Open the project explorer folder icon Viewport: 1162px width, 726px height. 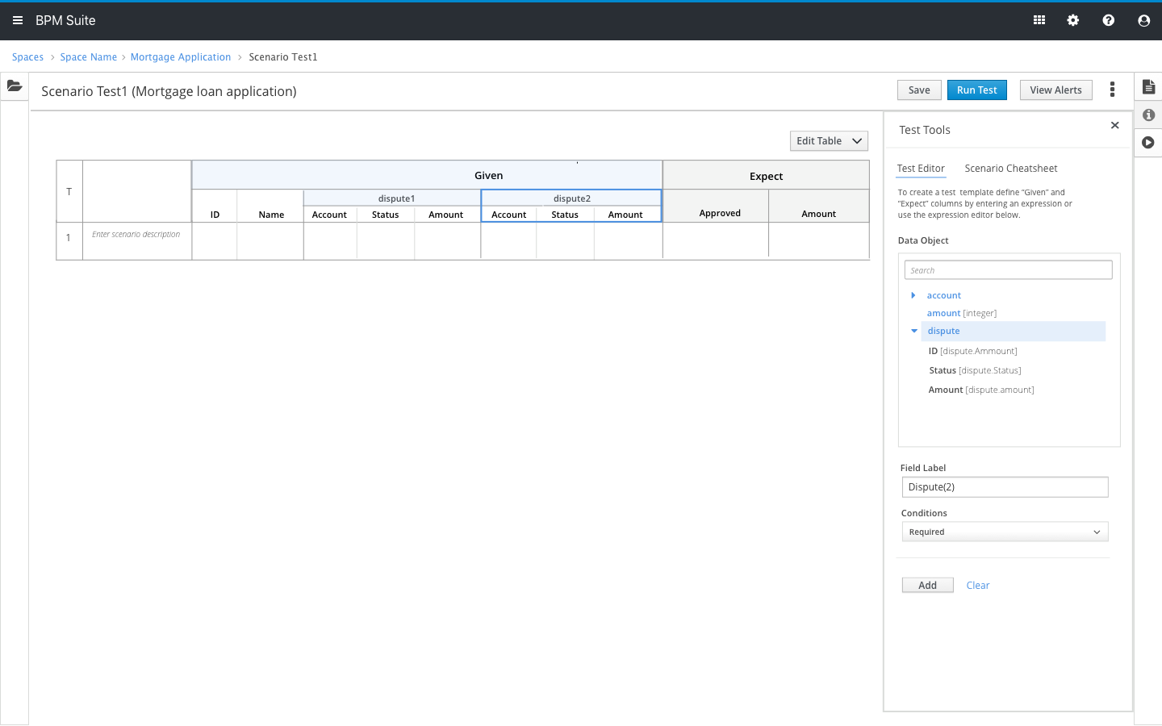tap(15, 86)
